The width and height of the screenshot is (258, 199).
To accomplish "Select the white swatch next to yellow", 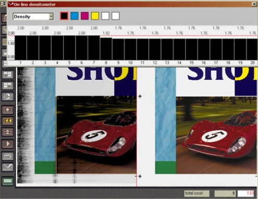I will (x=105, y=16).
